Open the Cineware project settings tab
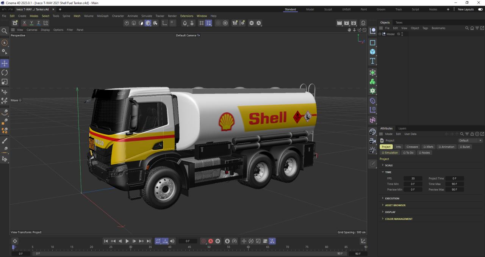The width and height of the screenshot is (485, 257). click(412, 147)
